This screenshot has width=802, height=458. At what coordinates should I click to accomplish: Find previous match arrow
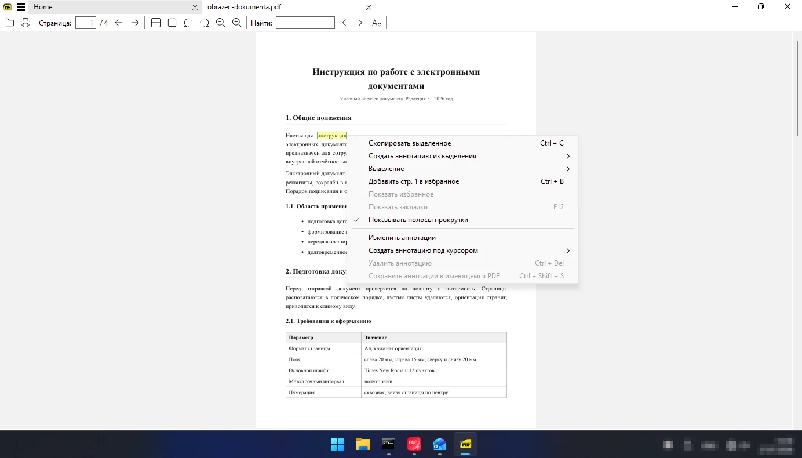pos(344,23)
